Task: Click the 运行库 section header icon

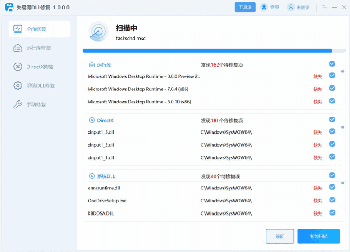Action: (92, 65)
